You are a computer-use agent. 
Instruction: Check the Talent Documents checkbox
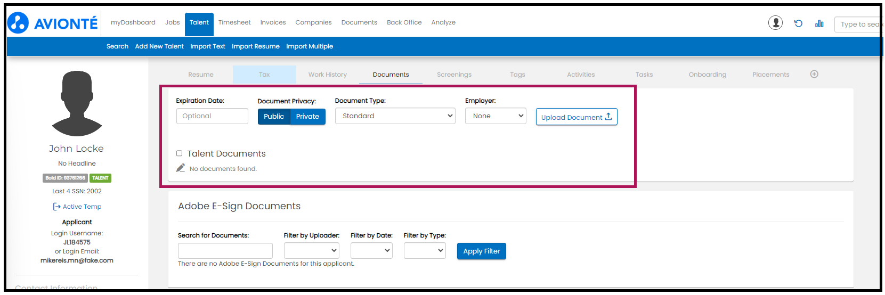[180, 153]
